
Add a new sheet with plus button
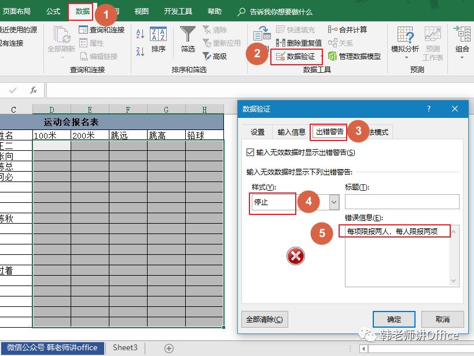click(169, 348)
